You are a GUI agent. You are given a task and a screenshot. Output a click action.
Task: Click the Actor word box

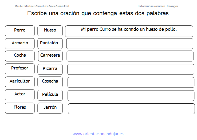point(20,95)
